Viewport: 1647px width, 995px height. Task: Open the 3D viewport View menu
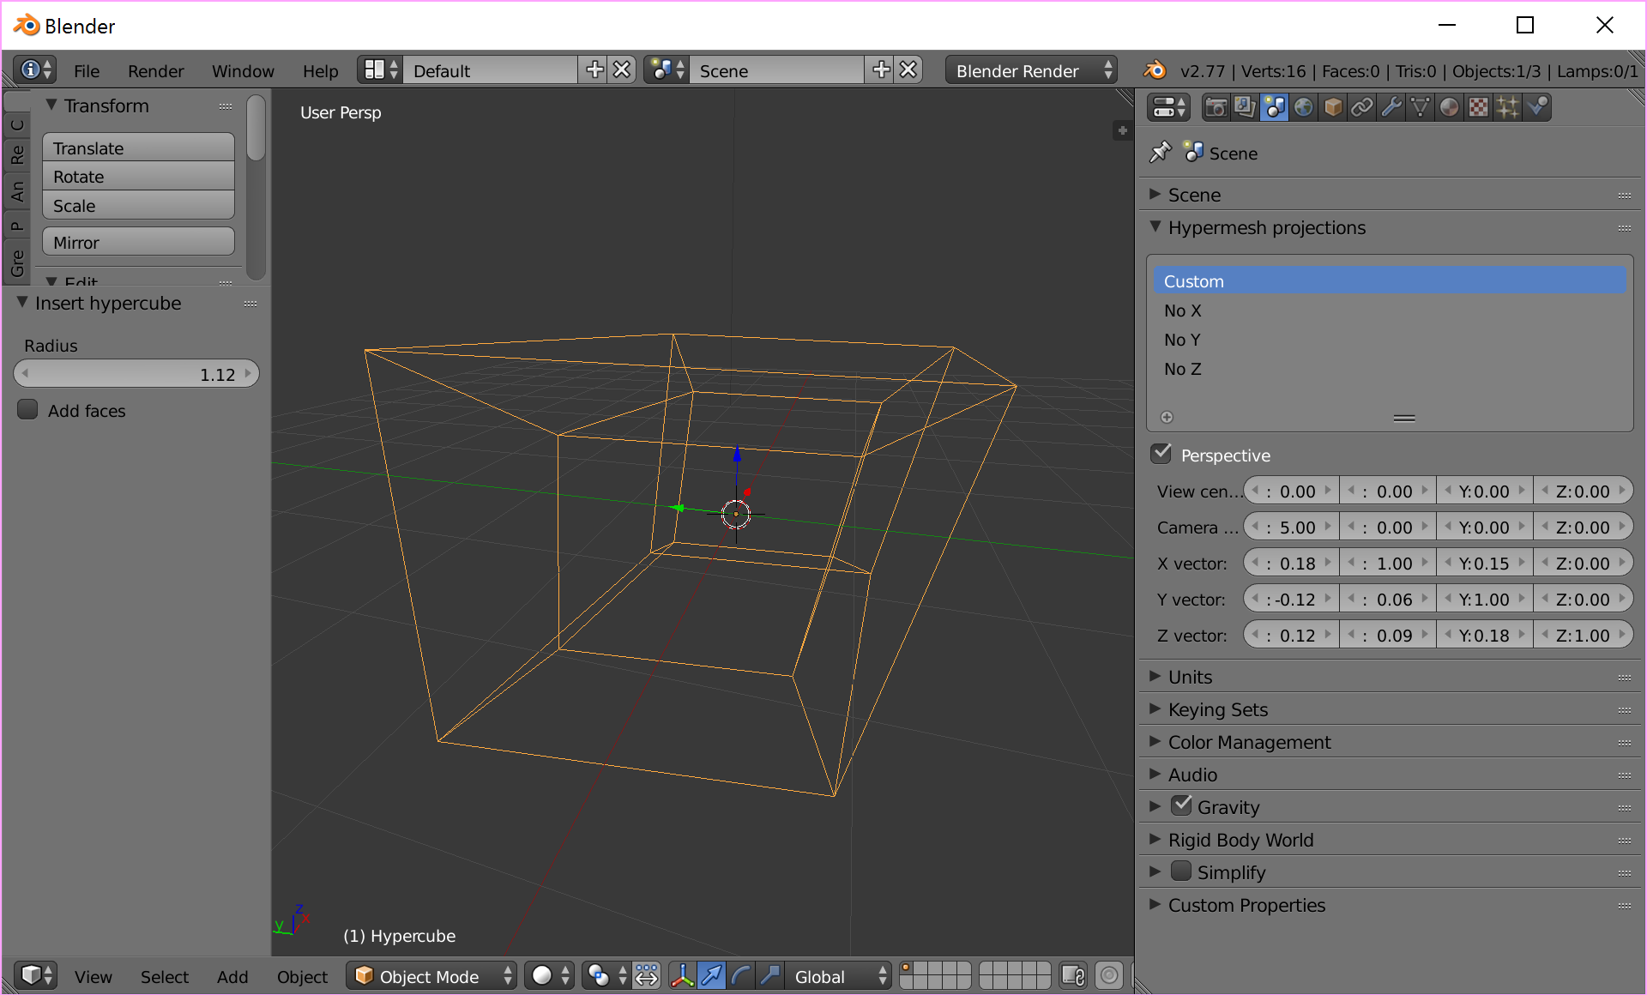[93, 977]
